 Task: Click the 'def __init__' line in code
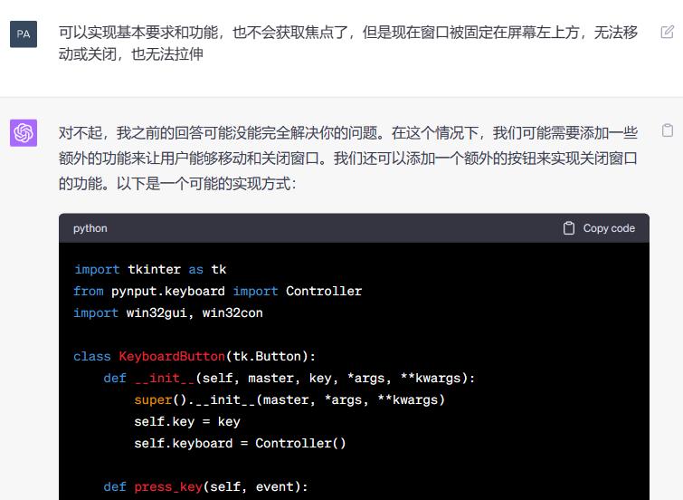coord(289,378)
